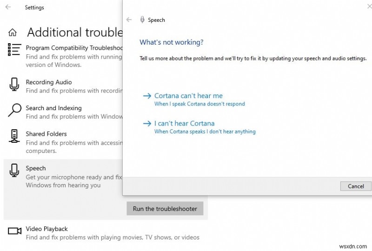Click Additional troubleshooters page heading
The width and height of the screenshot is (372, 251).
coord(75,33)
